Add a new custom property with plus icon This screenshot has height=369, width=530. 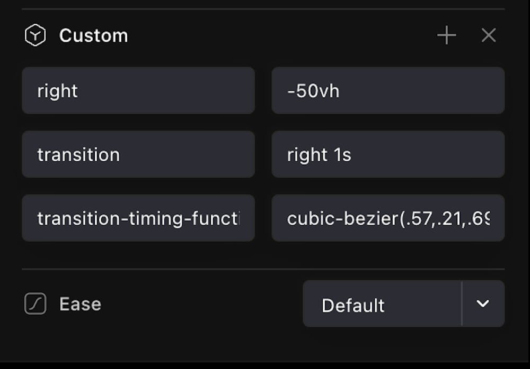(446, 36)
